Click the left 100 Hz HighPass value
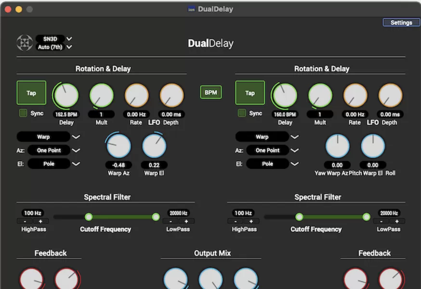The width and height of the screenshot is (421, 289). 32,213
